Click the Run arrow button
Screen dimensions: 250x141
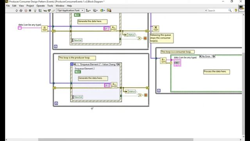tap(16, 11)
